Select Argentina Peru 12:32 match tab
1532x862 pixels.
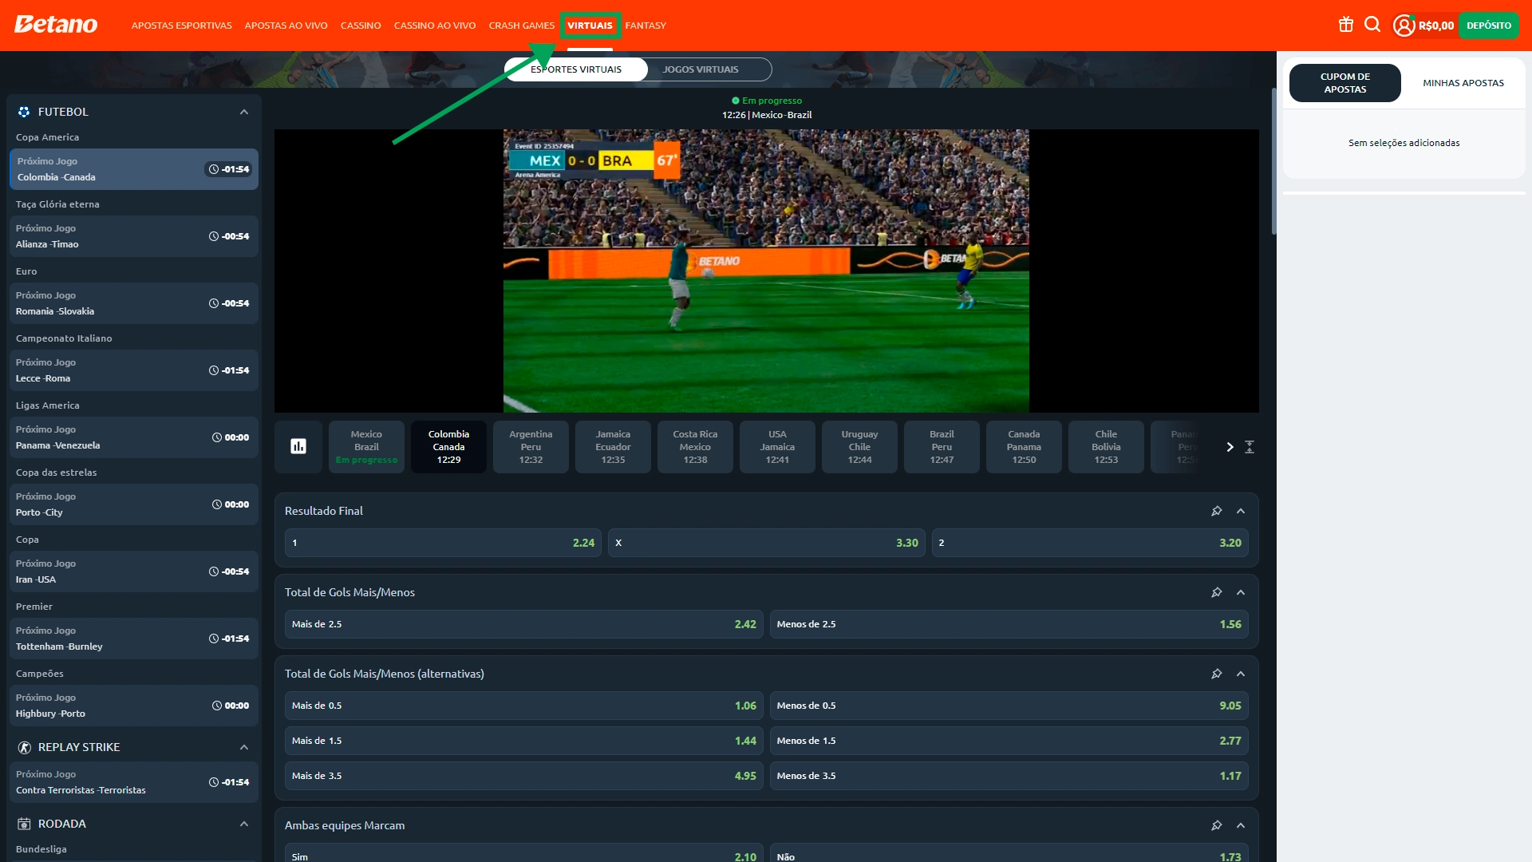[531, 447]
